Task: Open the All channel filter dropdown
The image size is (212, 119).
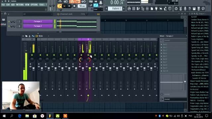Action: tap(37, 14)
